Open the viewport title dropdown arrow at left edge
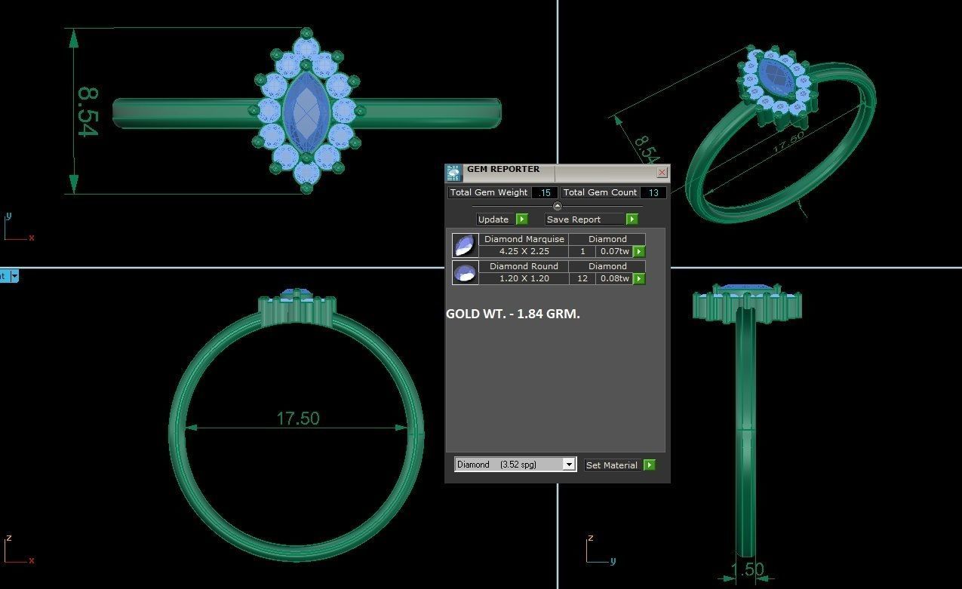 (x=14, y=276)
